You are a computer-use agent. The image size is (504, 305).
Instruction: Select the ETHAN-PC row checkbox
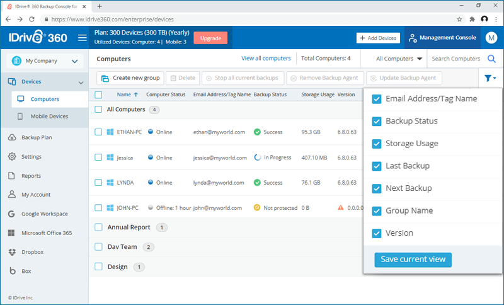98,132
